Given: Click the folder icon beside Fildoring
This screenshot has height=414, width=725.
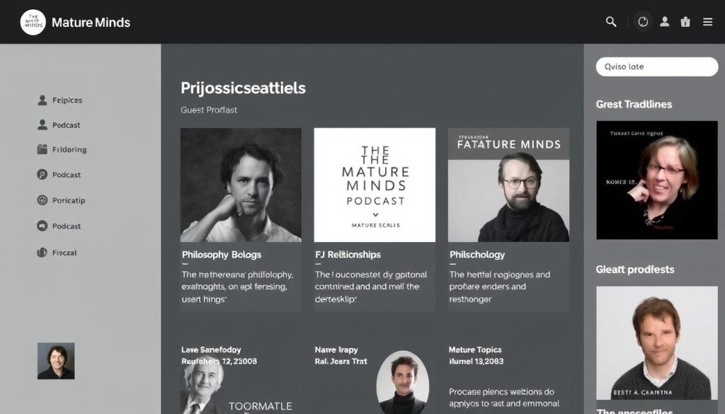Looking at the screenshot, I should coord(42,149).
